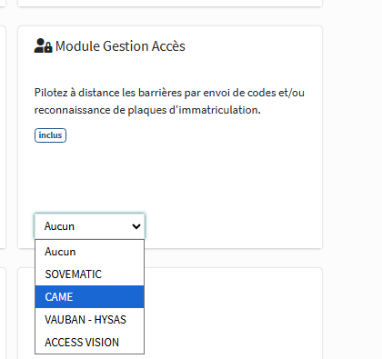Click the chevron arrow of the Aucun select
This screenshot has height=359, width=382.
(136, 226)
